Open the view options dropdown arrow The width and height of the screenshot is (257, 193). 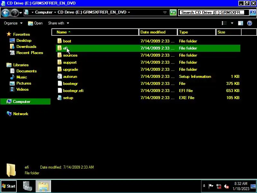(x=232, y=23)
